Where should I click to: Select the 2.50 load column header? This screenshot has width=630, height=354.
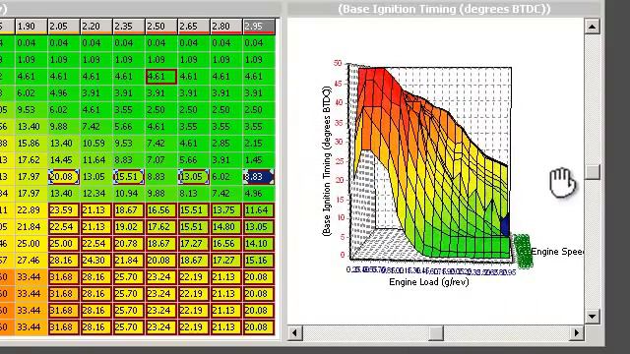tap(161, 27)
